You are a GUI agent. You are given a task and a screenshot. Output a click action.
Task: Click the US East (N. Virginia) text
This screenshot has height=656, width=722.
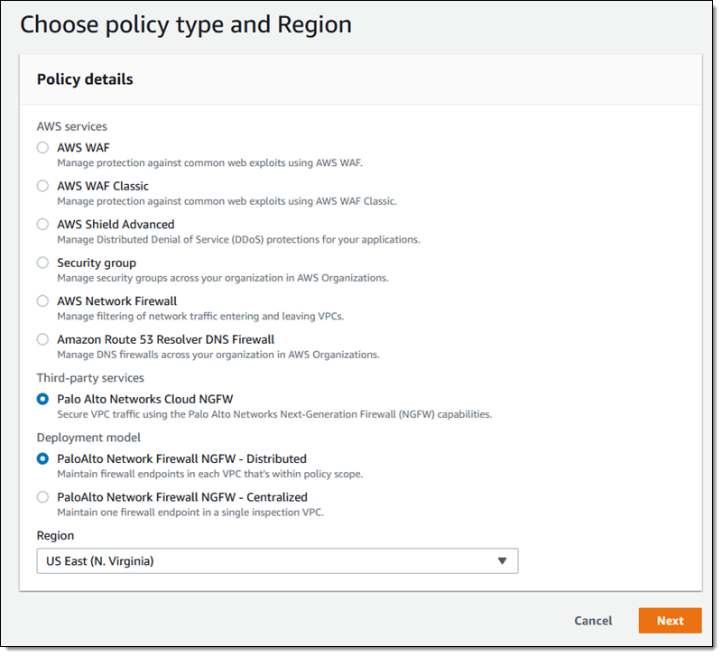point(100,561)
